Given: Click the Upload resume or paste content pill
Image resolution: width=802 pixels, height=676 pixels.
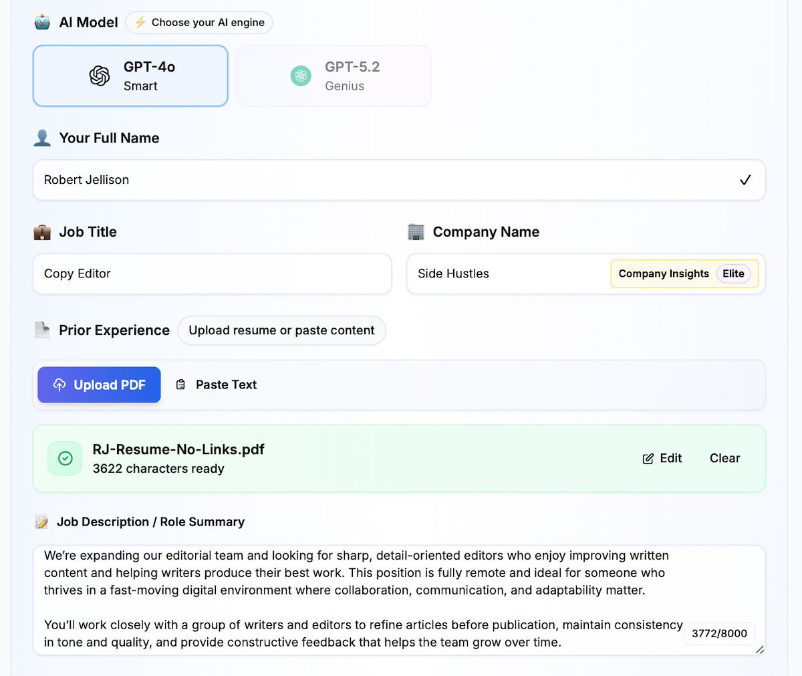Looking at the screenshot, I should [281, 330].
